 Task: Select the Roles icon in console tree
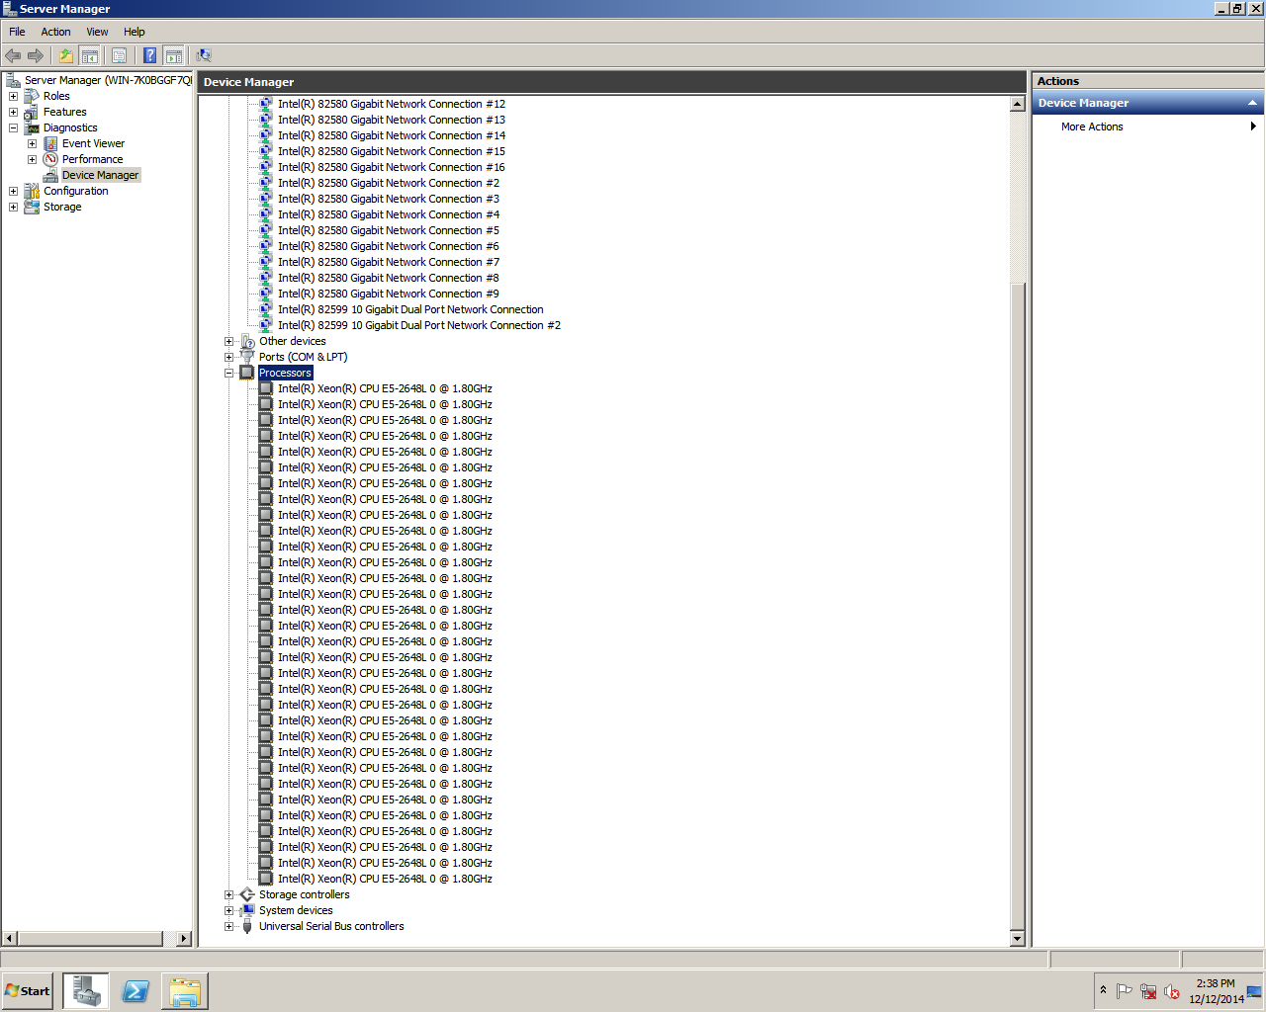(32, 96)
